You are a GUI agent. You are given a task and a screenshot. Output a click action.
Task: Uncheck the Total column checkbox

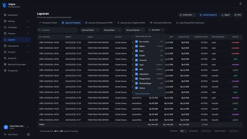click(136, 65)
